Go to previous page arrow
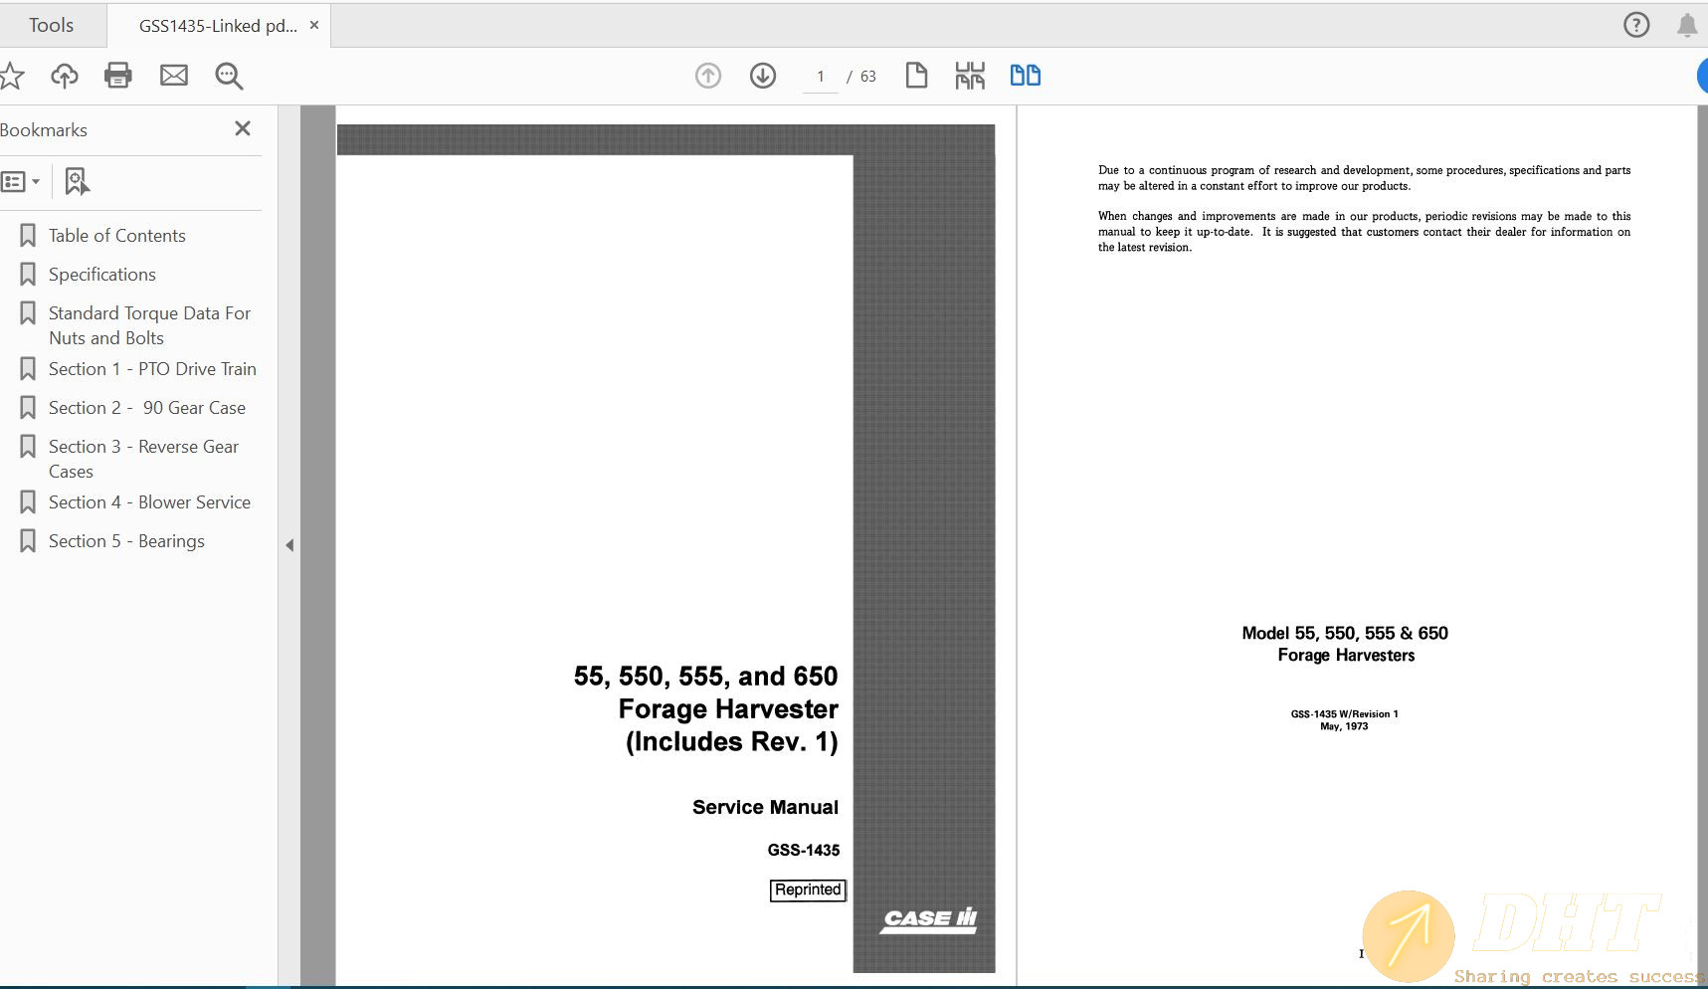 tap(708, 76)
